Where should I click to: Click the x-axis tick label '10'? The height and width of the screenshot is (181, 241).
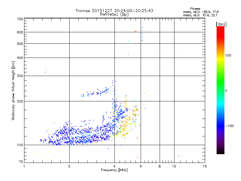point(174,166)
